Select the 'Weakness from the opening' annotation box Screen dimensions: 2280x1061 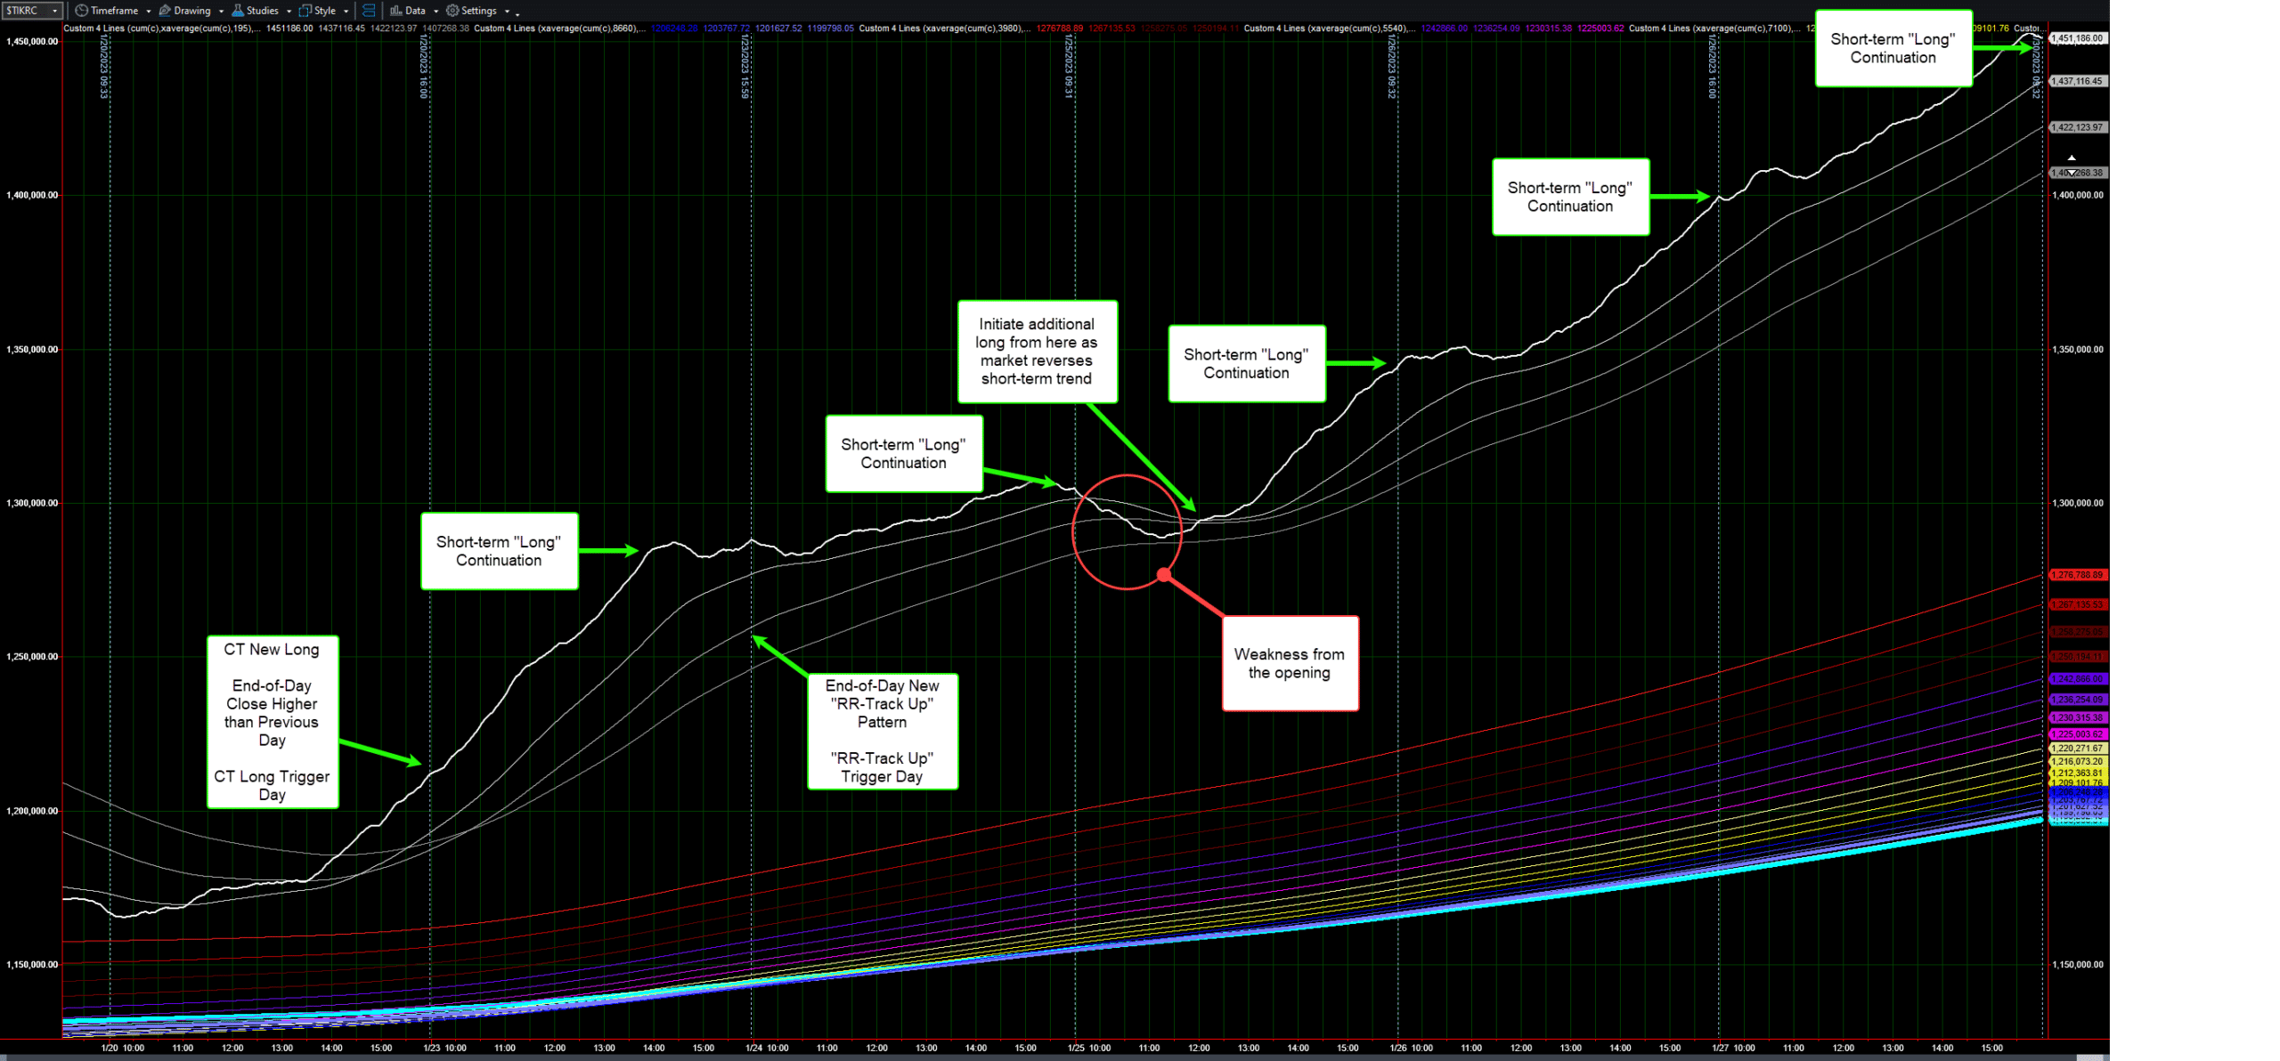pyautogui.click(x=1290, y=663)
